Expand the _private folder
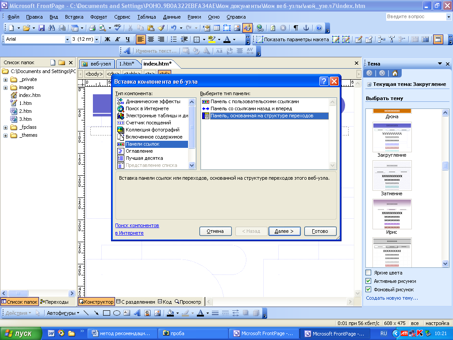 tap(5, 80)
